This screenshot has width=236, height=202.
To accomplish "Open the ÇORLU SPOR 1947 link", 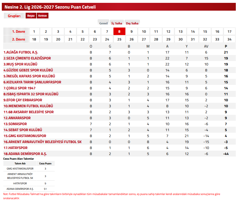I will [x=19, y=88].
